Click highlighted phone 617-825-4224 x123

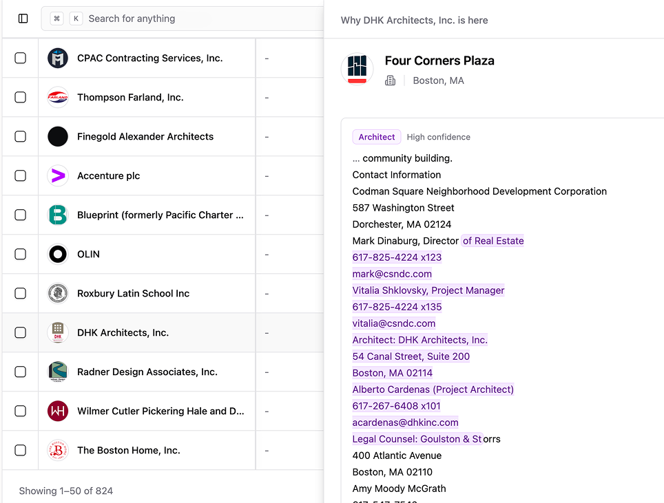397,257
